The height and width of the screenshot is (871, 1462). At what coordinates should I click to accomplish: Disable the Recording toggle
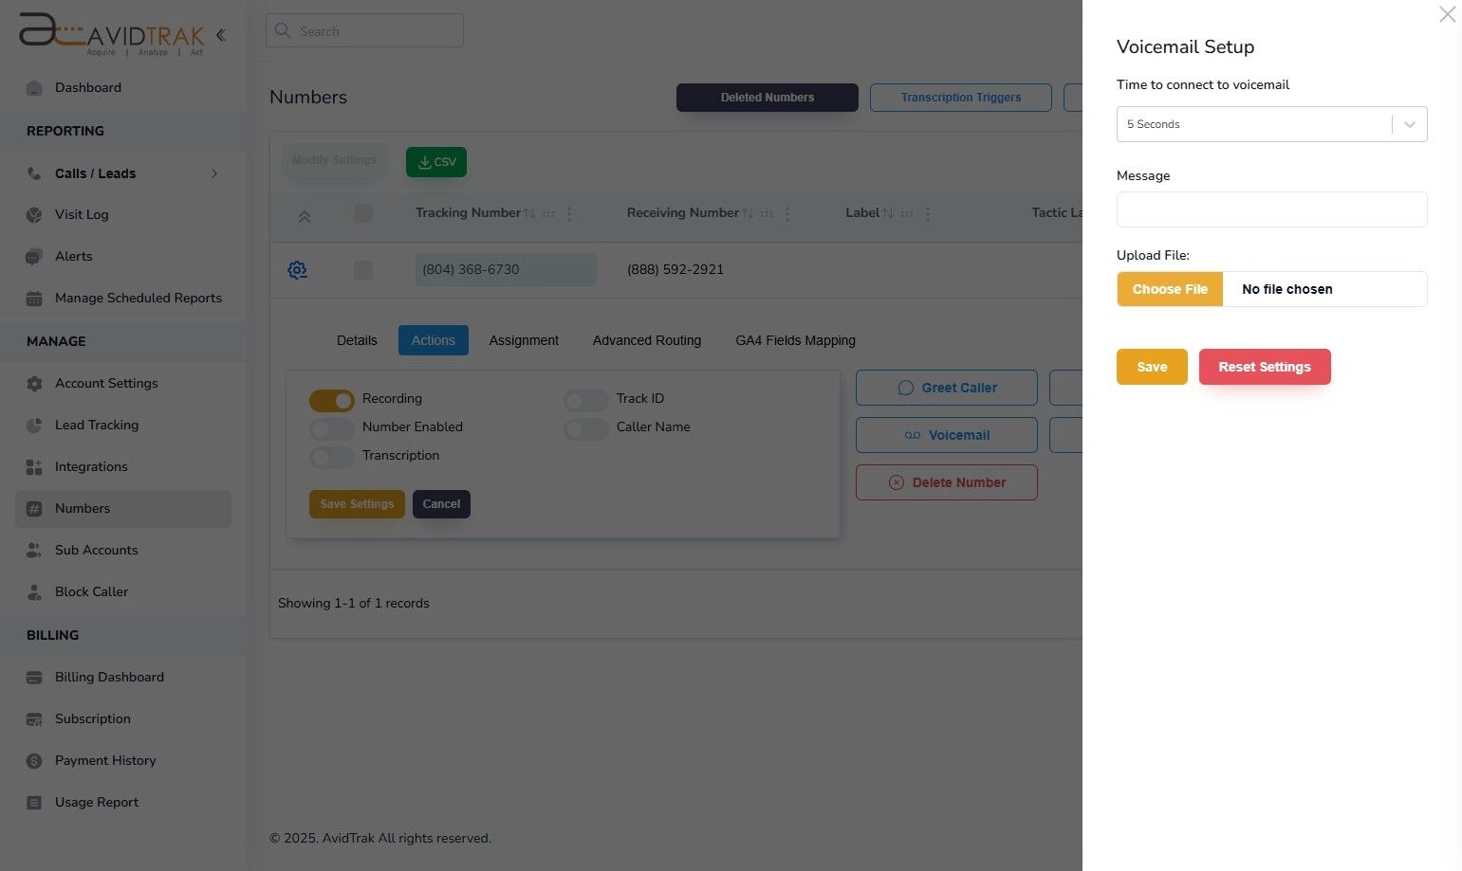coord(330,400)
